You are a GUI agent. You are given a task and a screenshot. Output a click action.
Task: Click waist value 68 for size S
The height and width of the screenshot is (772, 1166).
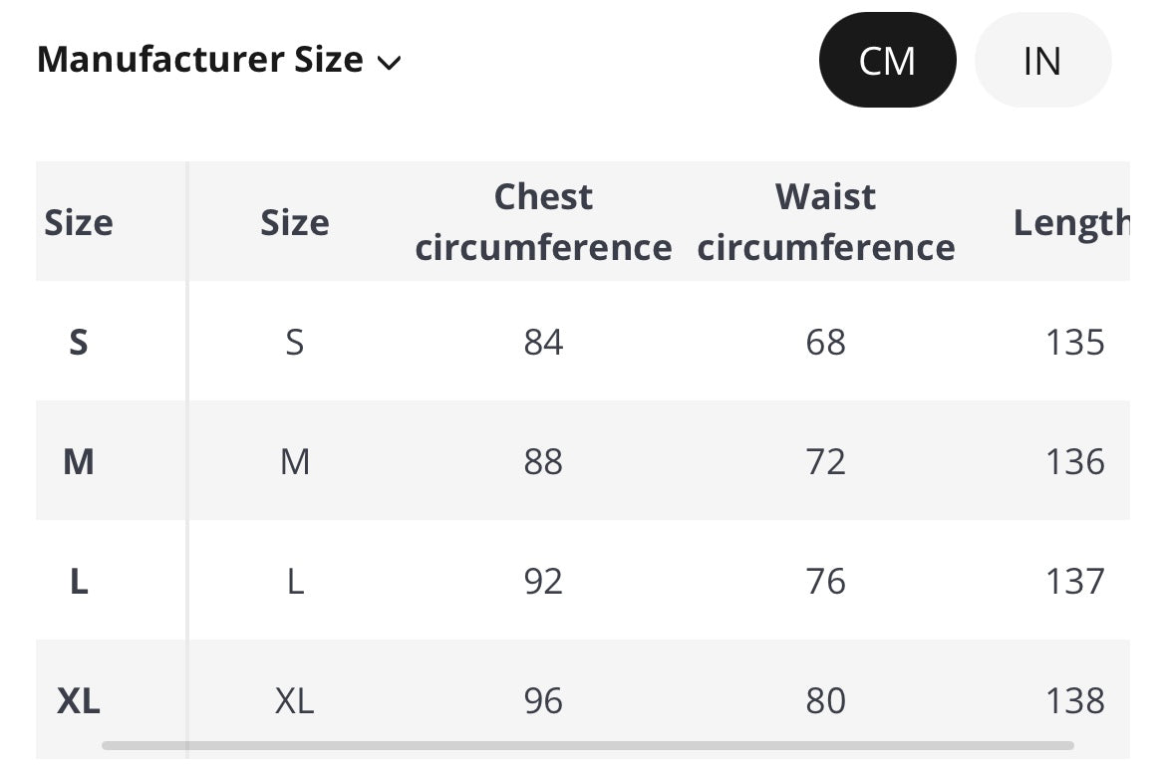[x=825, y=343]
